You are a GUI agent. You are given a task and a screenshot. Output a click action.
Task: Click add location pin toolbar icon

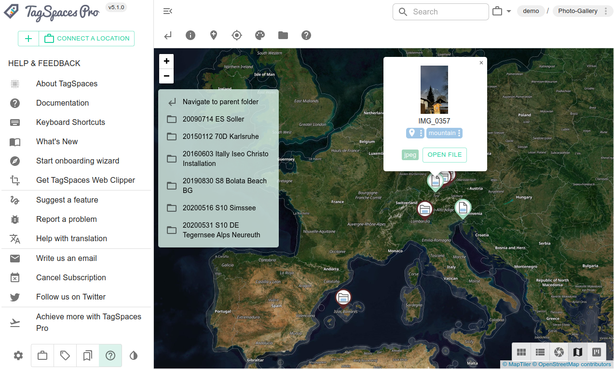[x=214, y=35]
